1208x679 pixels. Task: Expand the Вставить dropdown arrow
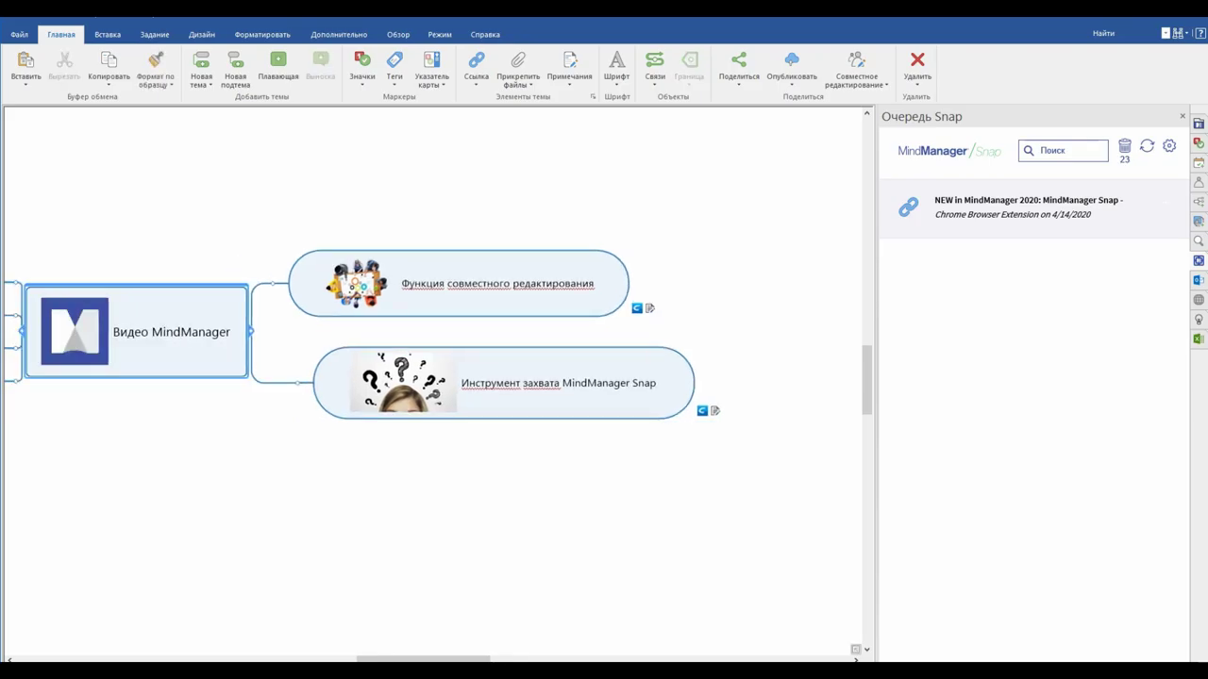coord(25,85)
